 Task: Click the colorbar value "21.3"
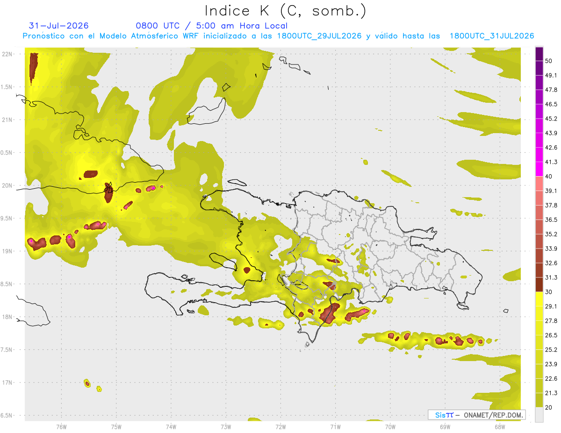[x=551, y=393]
